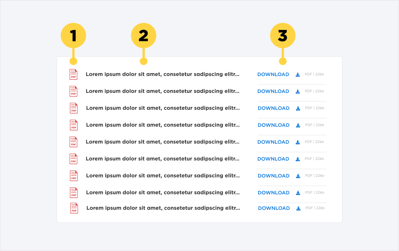The height and width of the screenshot is (251, 399).
Task: Open the PDF icon on the last row
Action: (73, 208)
